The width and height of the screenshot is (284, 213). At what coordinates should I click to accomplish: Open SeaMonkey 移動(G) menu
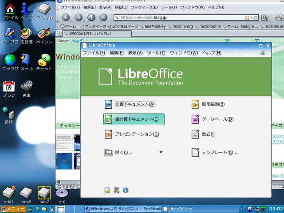[121, 8]
